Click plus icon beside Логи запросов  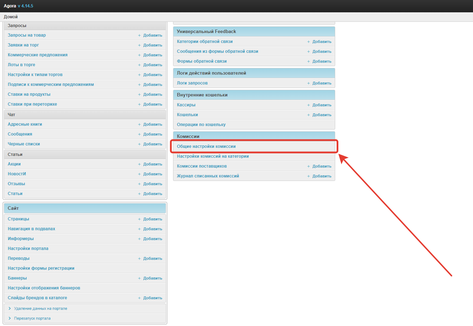pos(308,83)
